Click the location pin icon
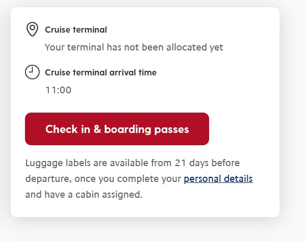The image size is (305, 241). (x=32, y=30)
